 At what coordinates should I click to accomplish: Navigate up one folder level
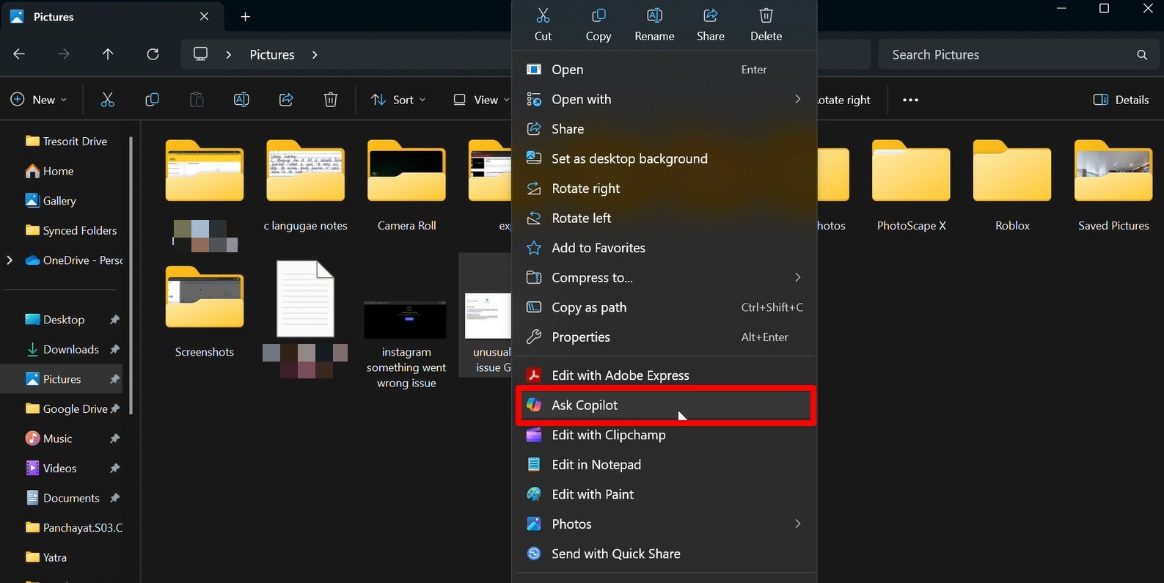pos(108,54)
